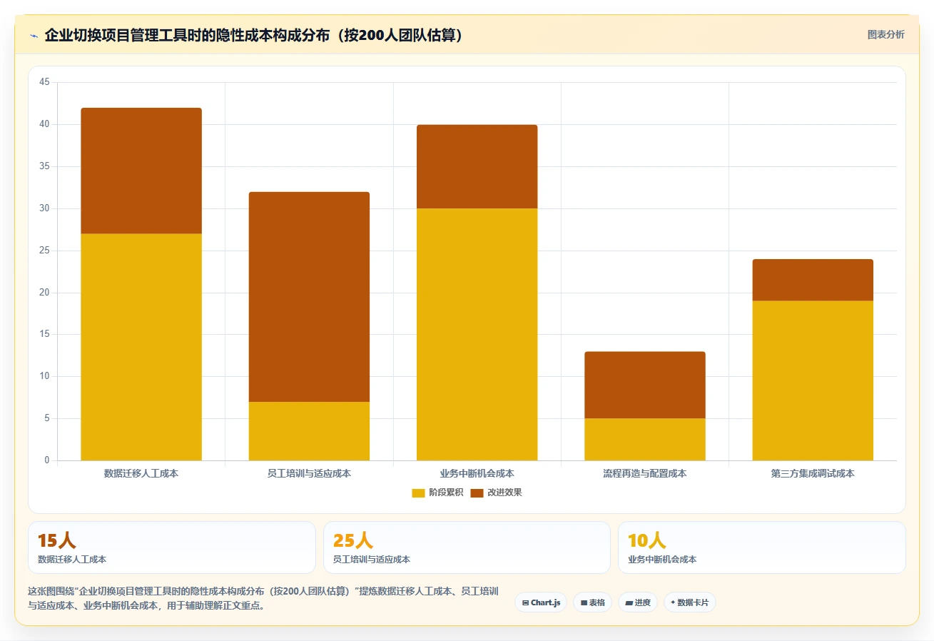The height and width of the screenshot is (641, 934).
Task: Toggle the 阶段累积 legend entry
Action: click(437, 493)
